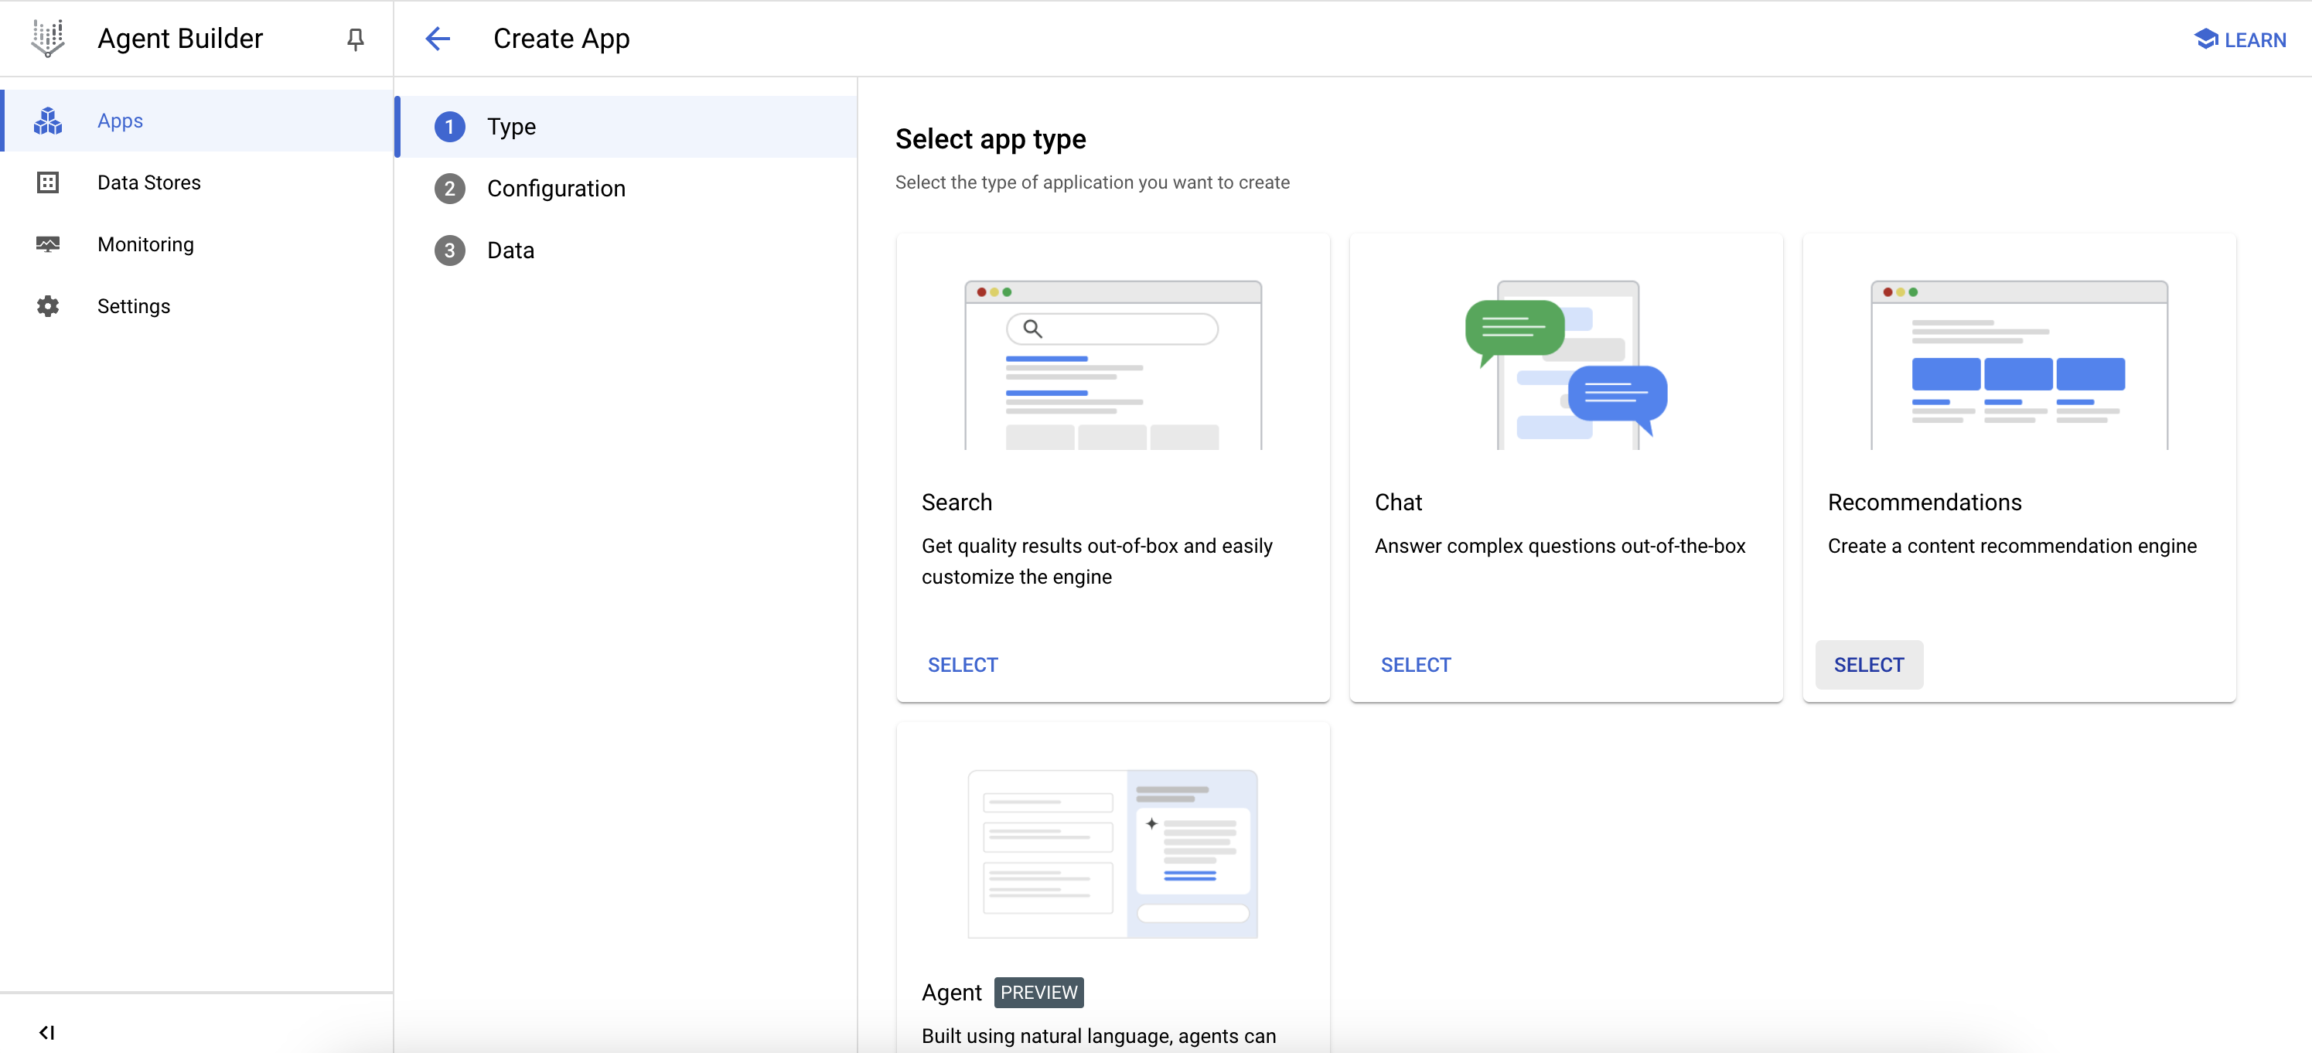
Task: Click the Monitoring chart icon
Action: (x=48, y=244)
